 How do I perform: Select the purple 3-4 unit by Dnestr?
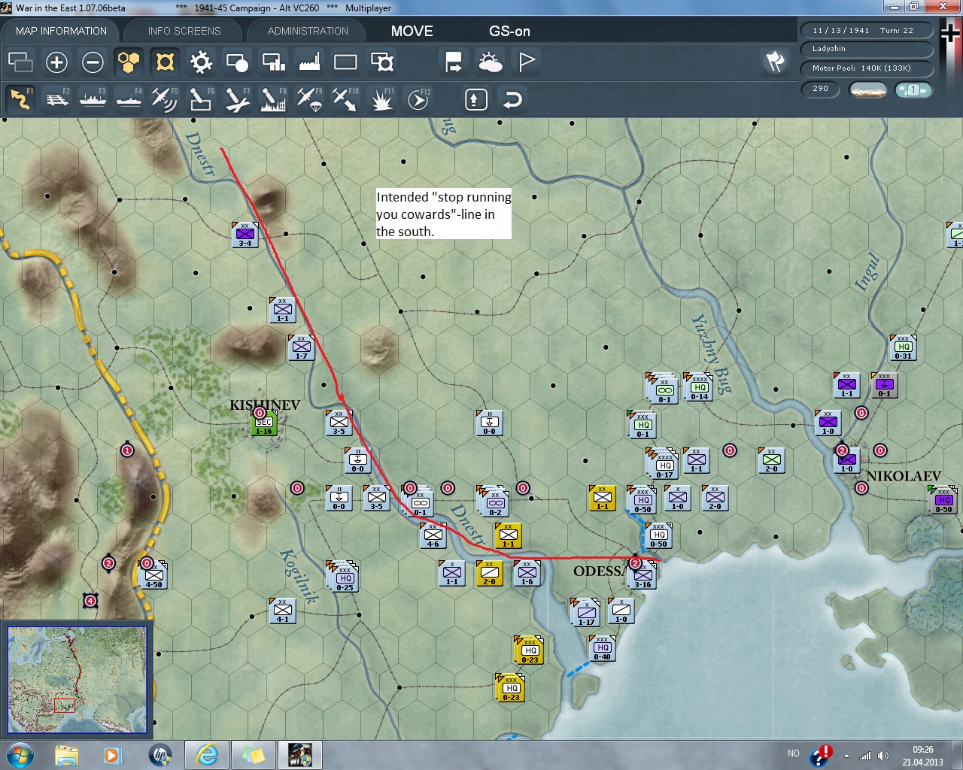click(245, 235)
